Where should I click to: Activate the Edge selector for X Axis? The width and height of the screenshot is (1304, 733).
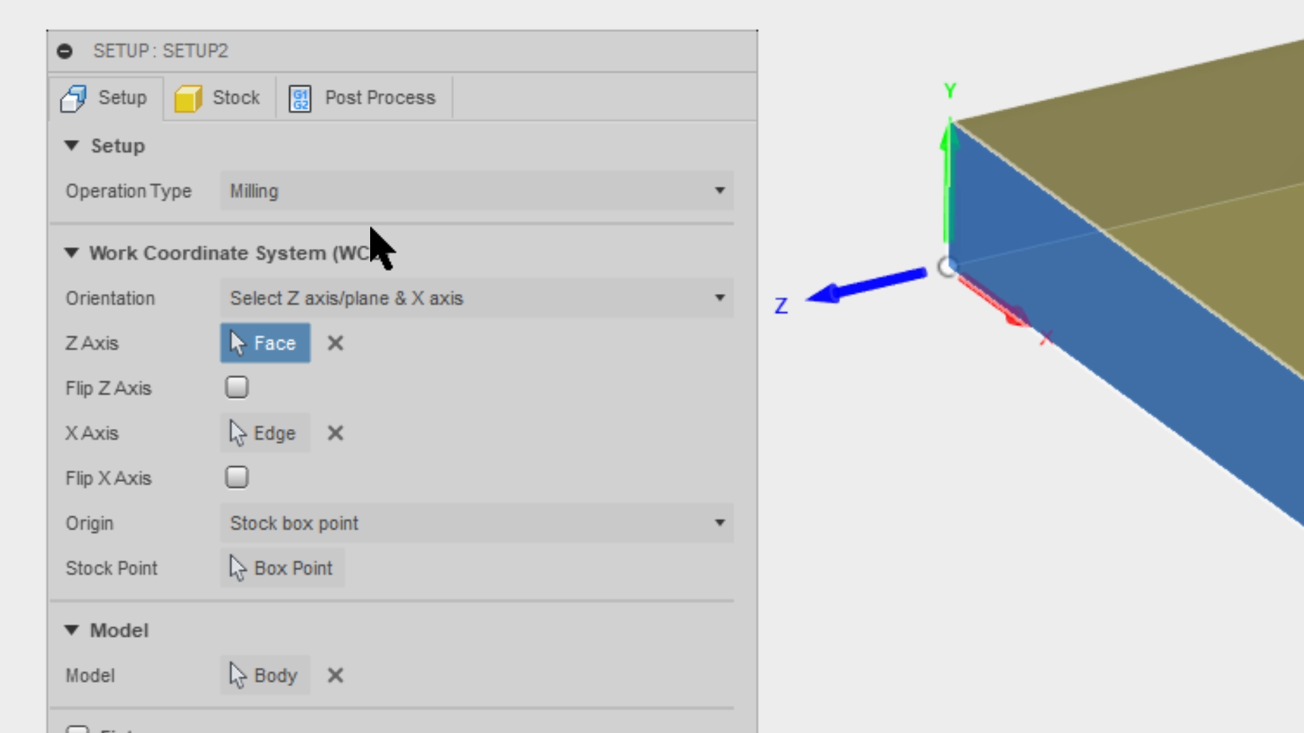pos(264,433)
